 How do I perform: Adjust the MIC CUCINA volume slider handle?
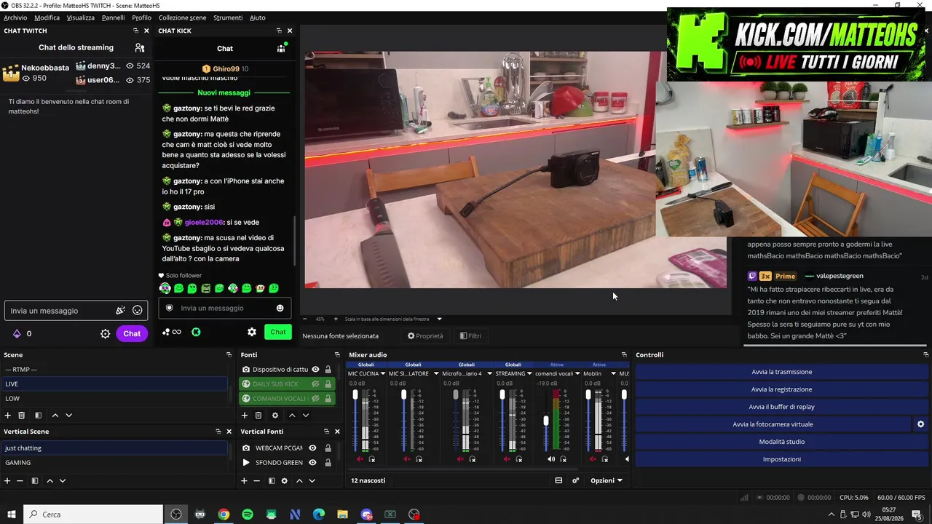[x=355, y=395]
